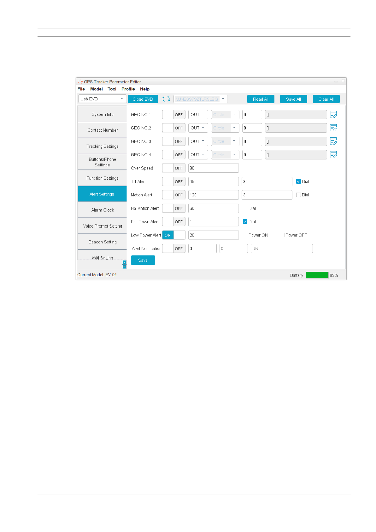Open the device ID dropdown

(x=200, y=99)
